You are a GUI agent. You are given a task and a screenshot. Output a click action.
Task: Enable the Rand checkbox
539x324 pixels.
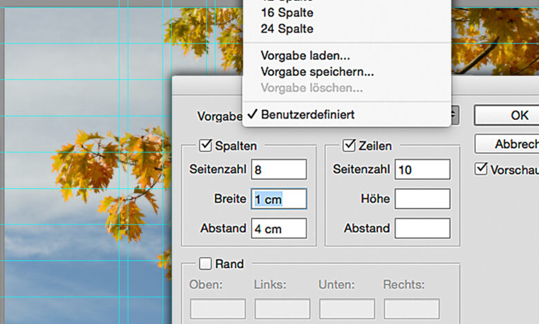[x=205, y=263]
